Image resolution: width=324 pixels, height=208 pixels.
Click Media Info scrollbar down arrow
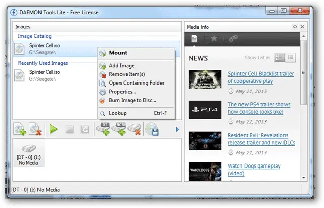click(x=304, y=178)
